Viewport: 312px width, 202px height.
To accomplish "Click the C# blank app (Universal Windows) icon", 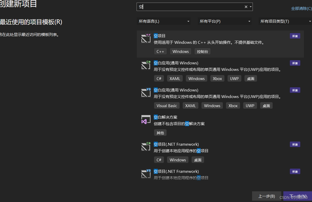I will pos(146,65).
